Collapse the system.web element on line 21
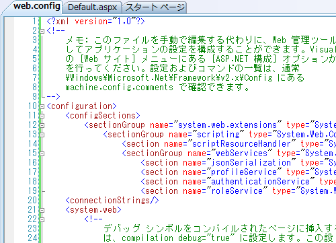 42,210
